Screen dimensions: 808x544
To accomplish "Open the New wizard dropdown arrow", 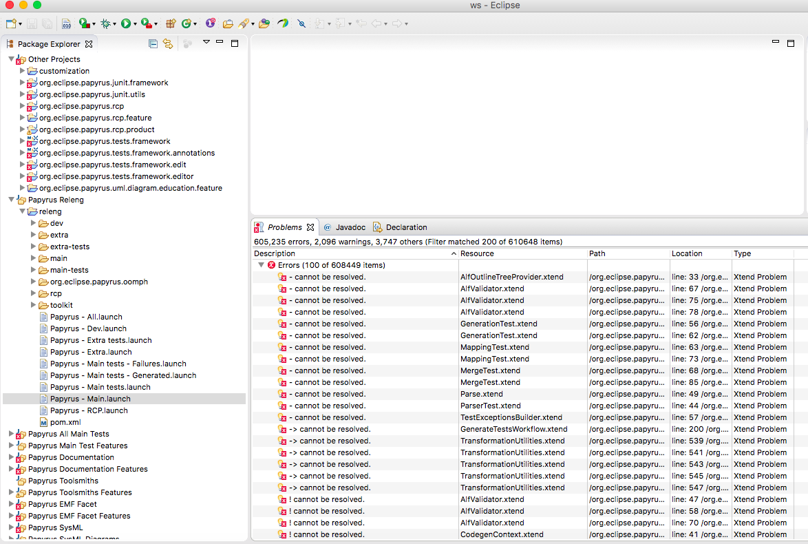I will point(20,24).
